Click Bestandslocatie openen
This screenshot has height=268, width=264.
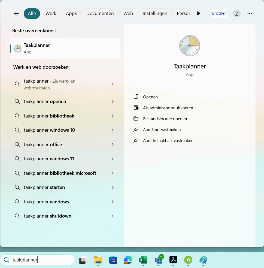[165, 119]
